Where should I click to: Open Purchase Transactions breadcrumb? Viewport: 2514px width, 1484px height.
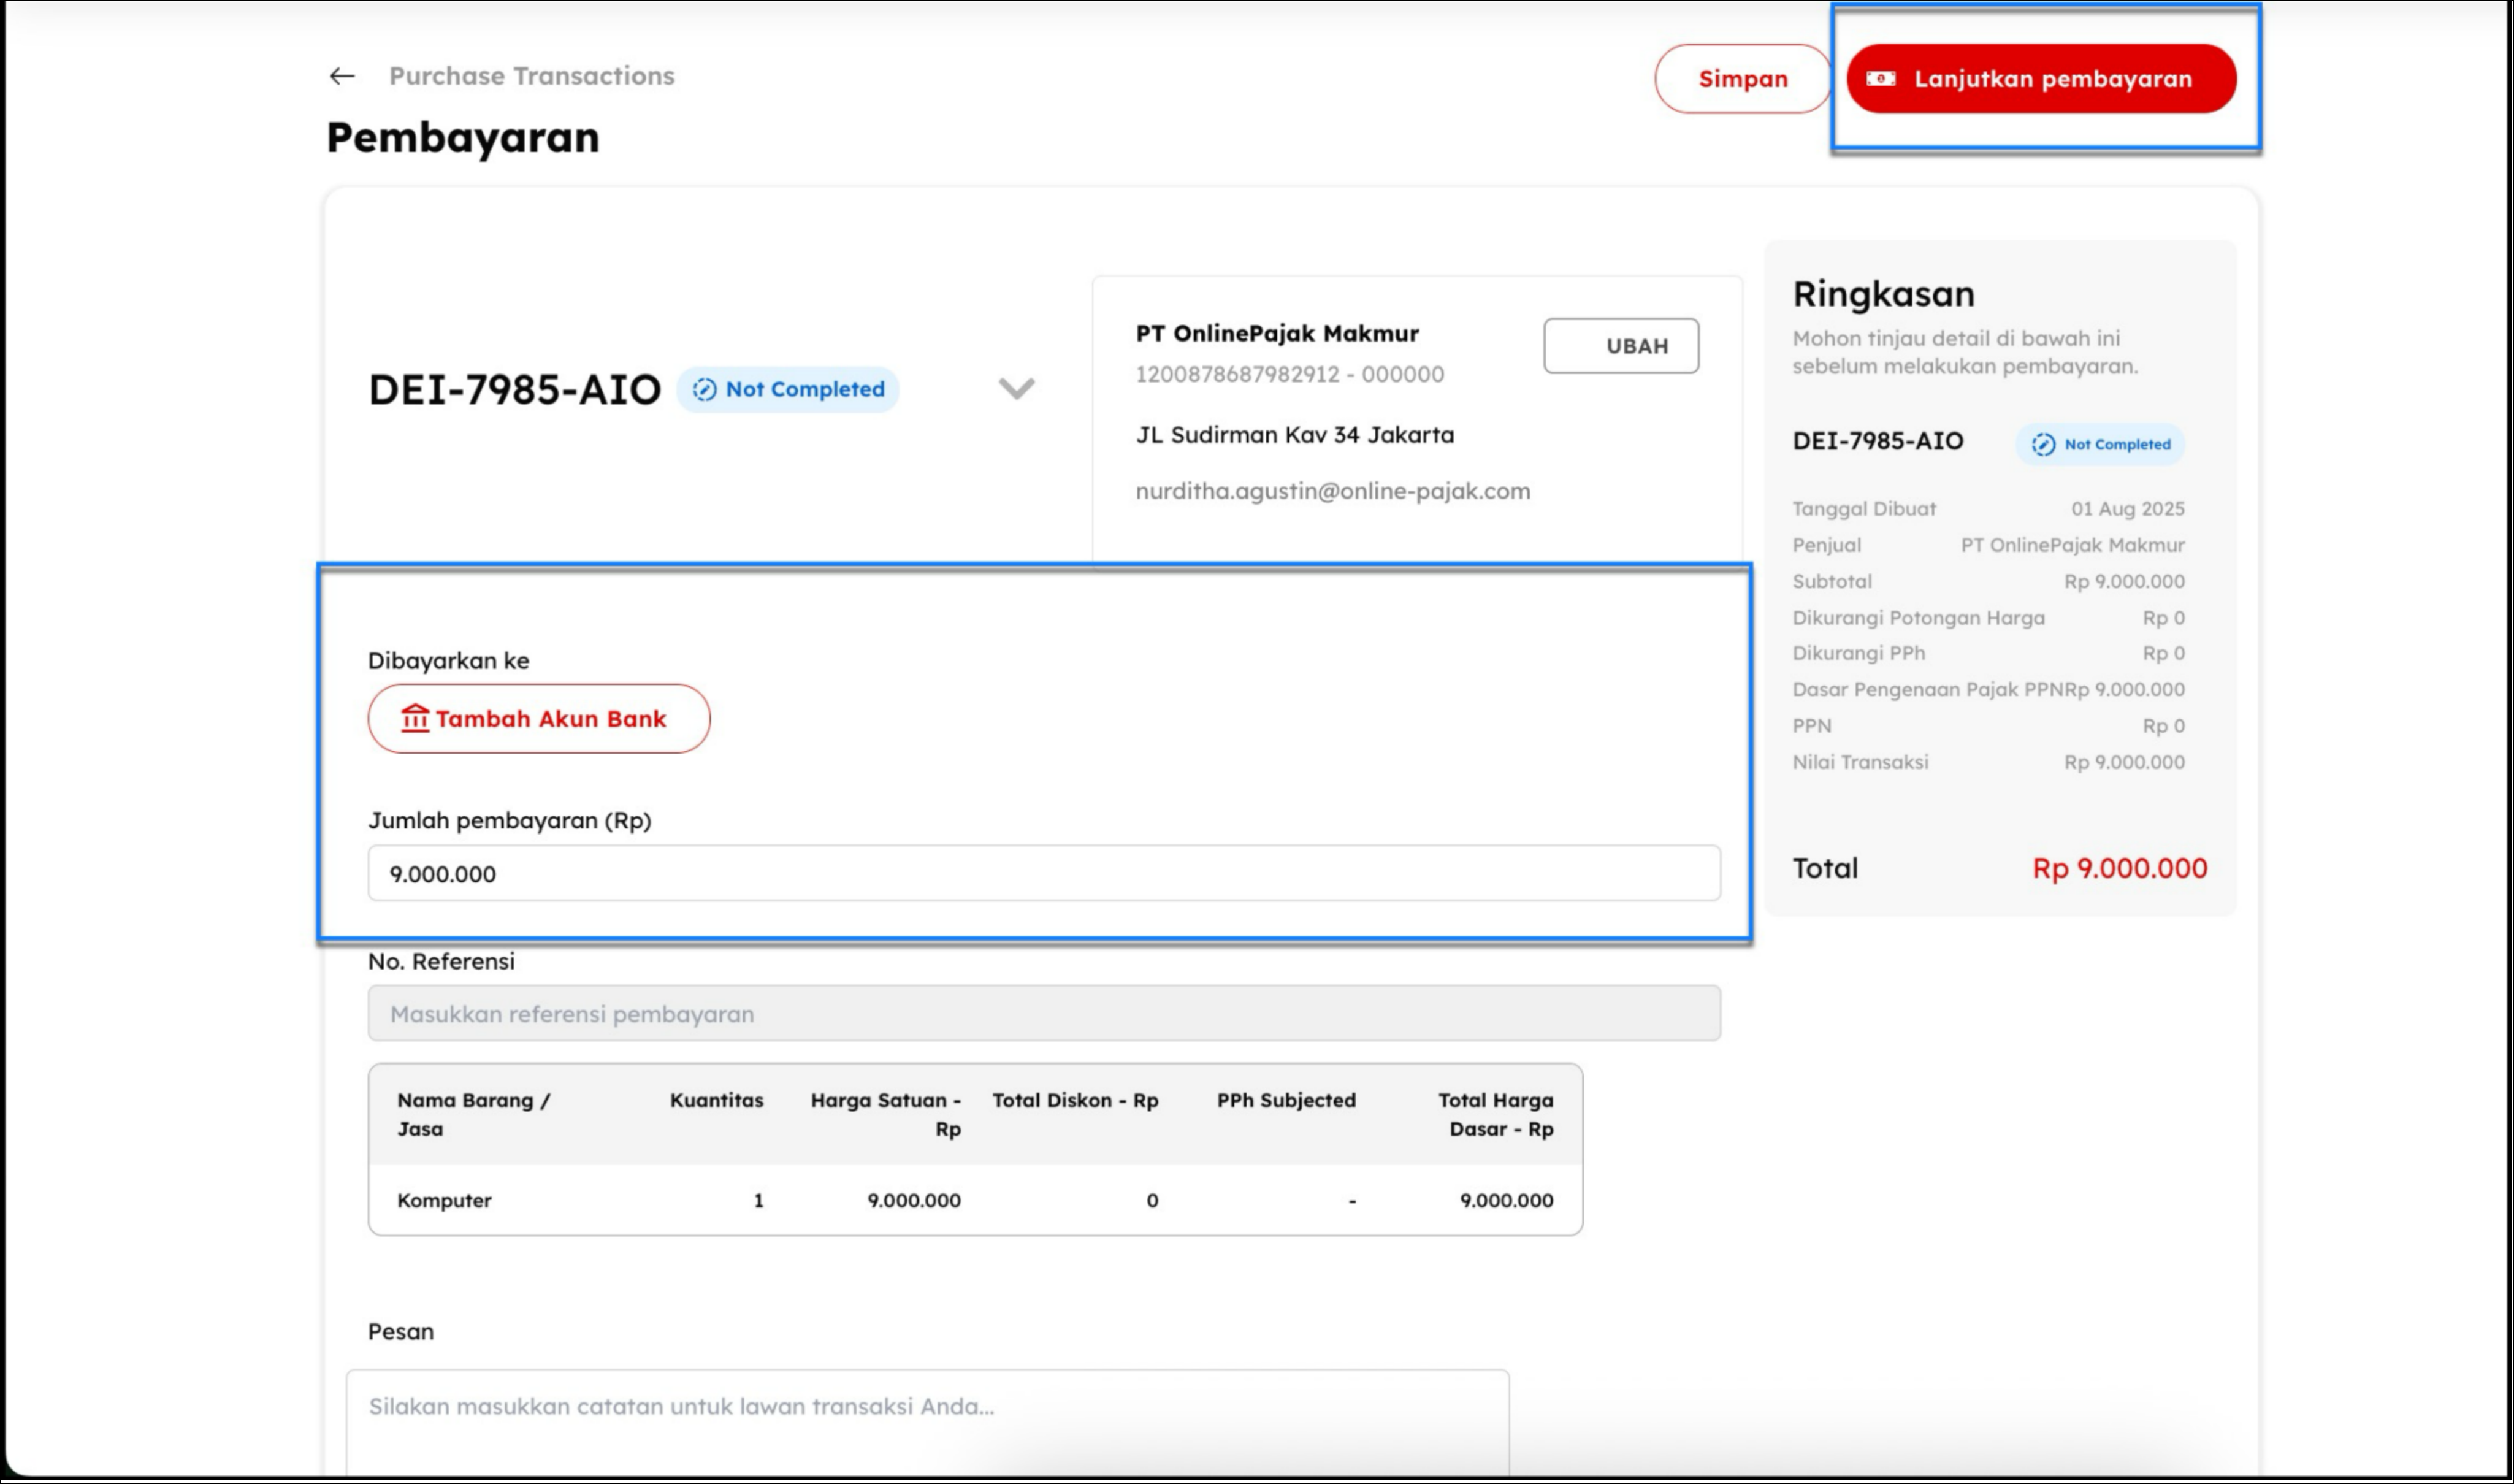[531, 76]
